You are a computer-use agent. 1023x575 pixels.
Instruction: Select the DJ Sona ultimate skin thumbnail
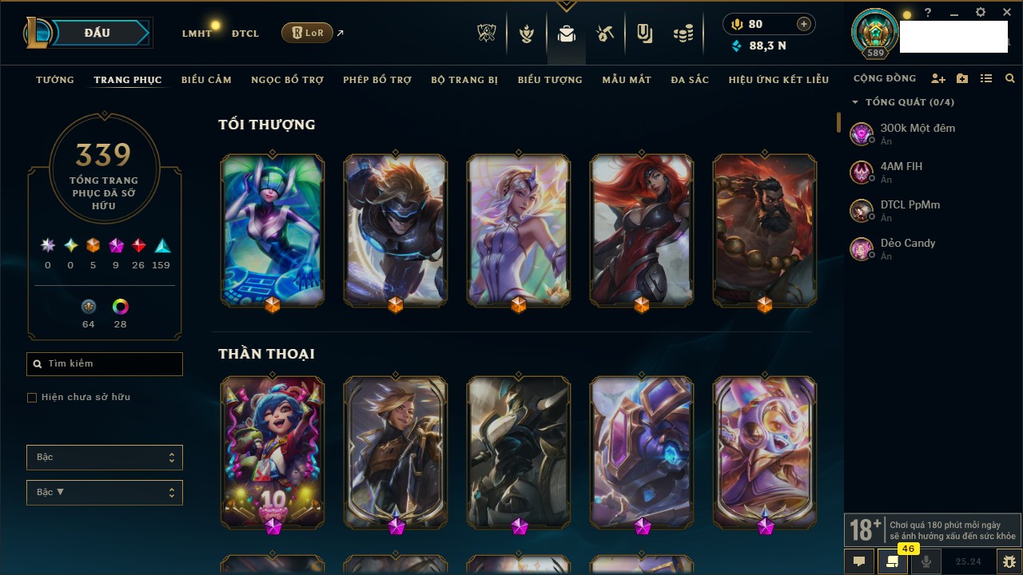click(x=273, y=231)
